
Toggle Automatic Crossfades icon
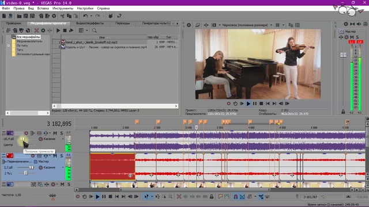pyautogui.click(x=242, y=197)
